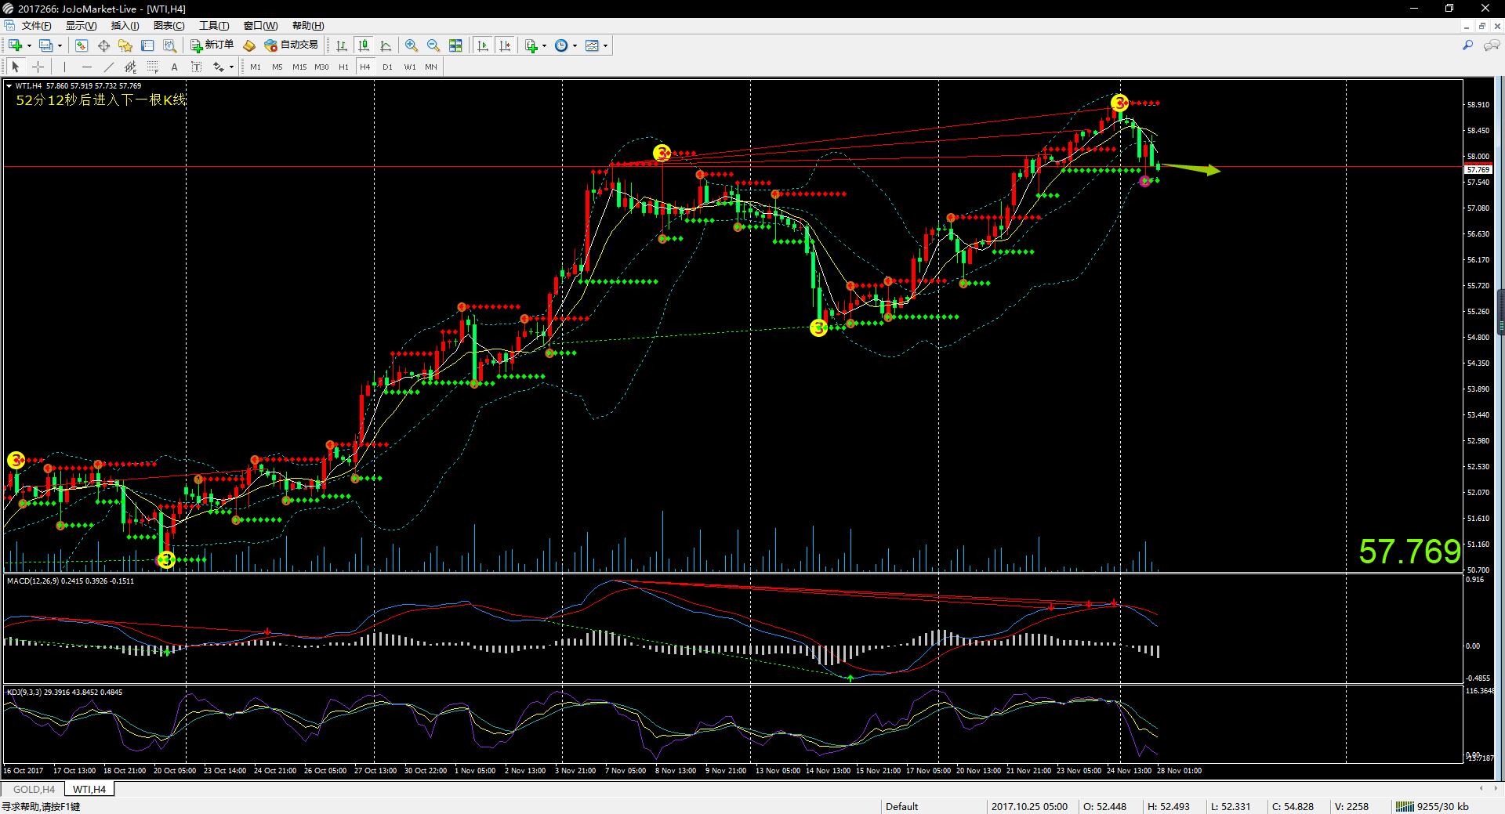Viewport: 1505px width, 814px height.
Task: Select the crosshair cursor tool
Action: click(x=38, y=67)
